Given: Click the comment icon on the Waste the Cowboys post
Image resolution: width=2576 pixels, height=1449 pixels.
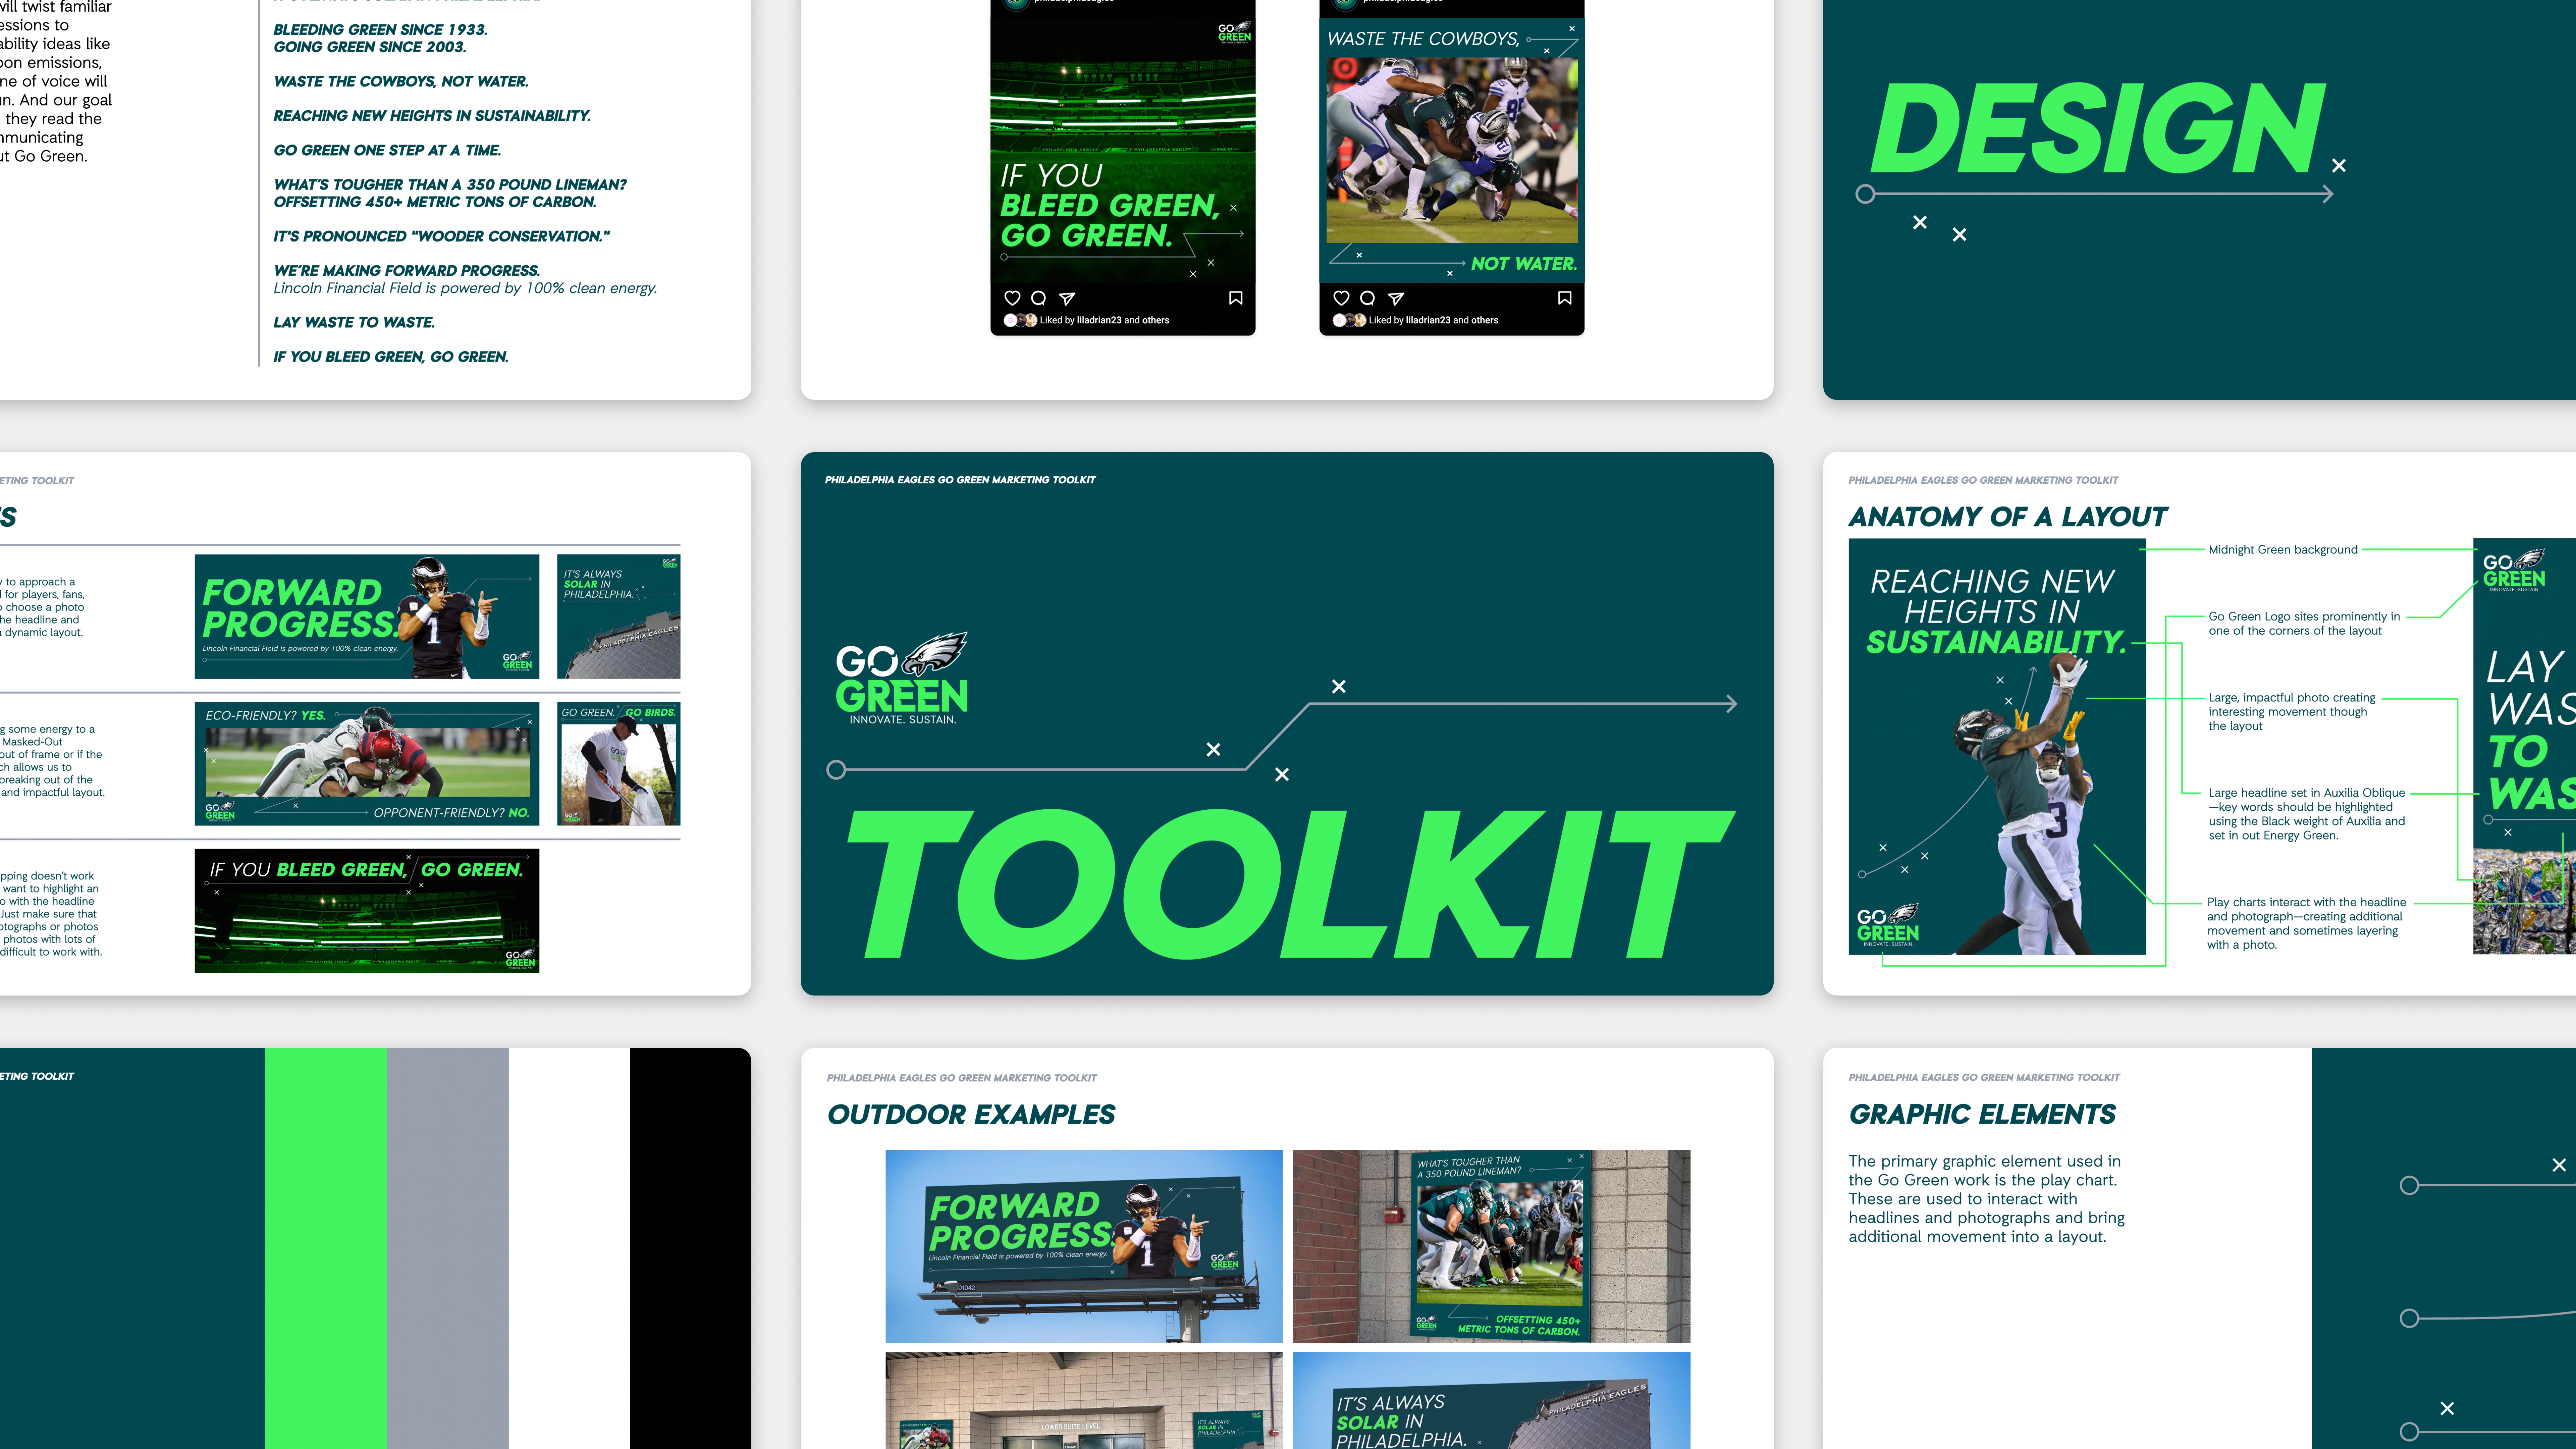Looking at the screenshot, I should pyautogui.click(x=1368, y=298).
